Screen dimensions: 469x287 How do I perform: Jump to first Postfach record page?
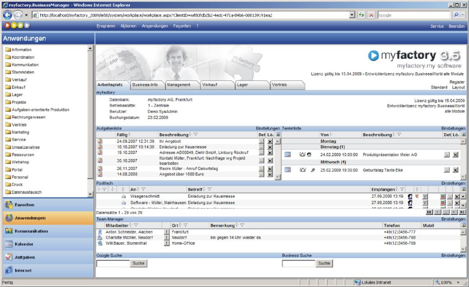(429, 212)
